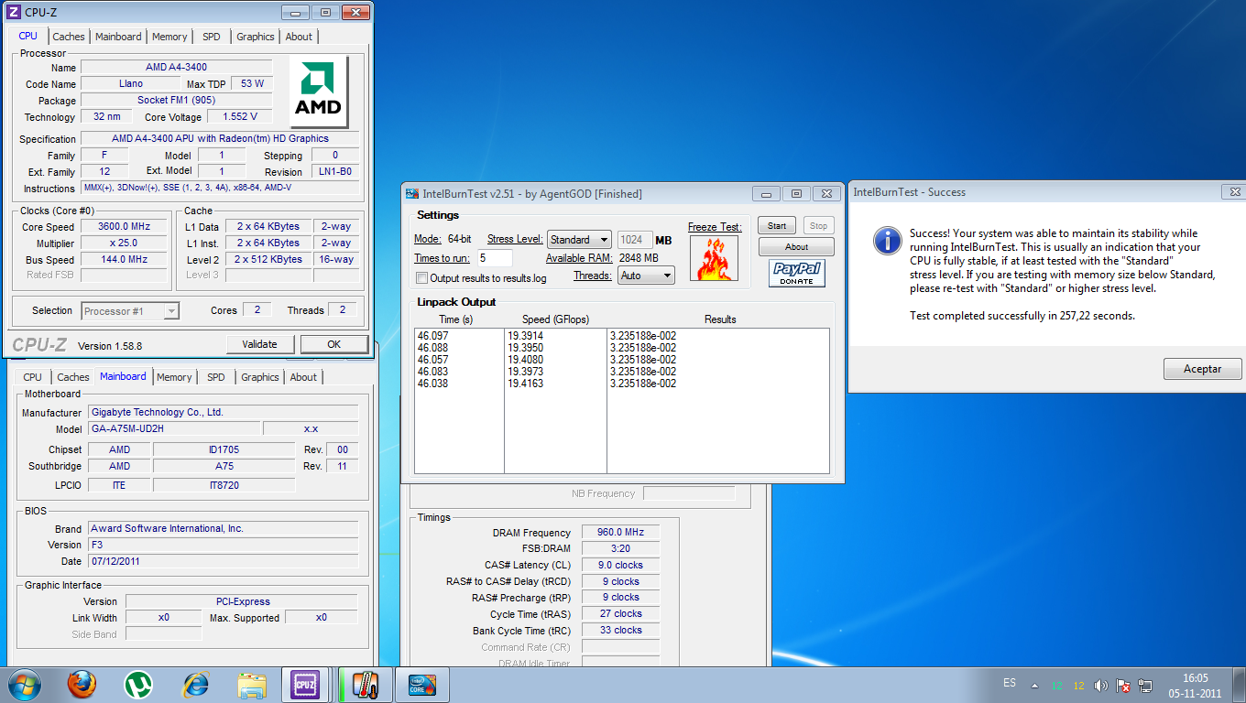This screenshot has width=1246, height=703.
Task: Select the LPCIO value IT8720
Action: [224, 485]
